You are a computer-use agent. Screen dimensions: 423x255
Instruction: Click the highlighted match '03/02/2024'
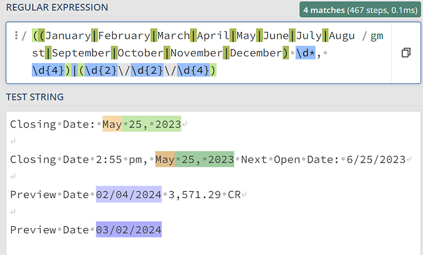tap(129, 230)
